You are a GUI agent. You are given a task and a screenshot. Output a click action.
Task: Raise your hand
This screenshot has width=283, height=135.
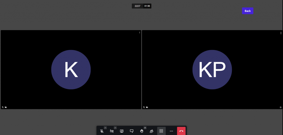coord(142,131)
